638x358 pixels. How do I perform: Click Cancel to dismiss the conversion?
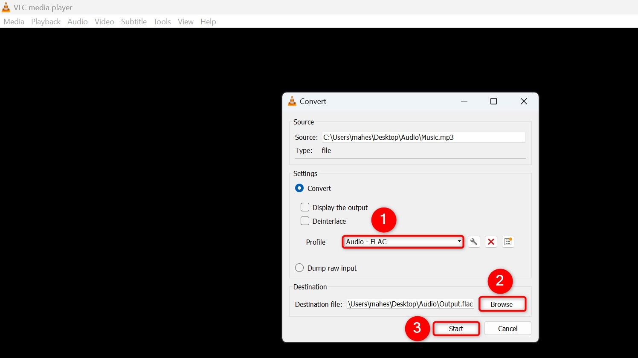pyautogui.click(x=507, y=329)
